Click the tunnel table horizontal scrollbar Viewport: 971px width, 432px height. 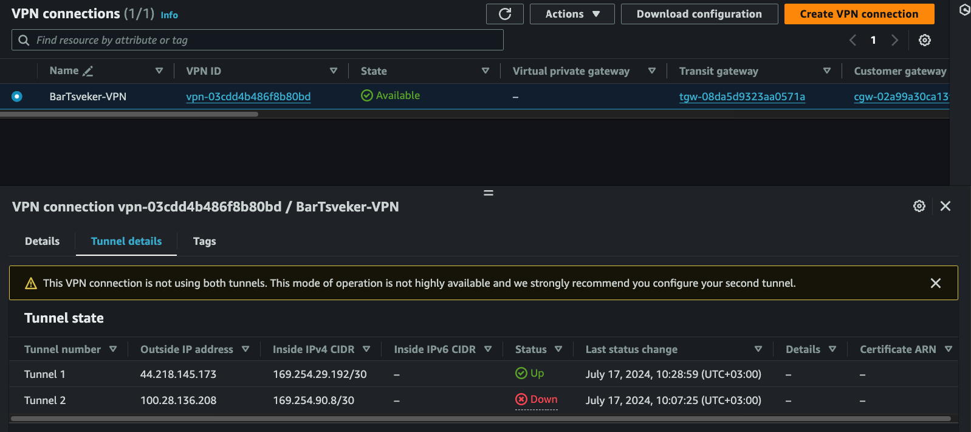(x=480, y=419)
